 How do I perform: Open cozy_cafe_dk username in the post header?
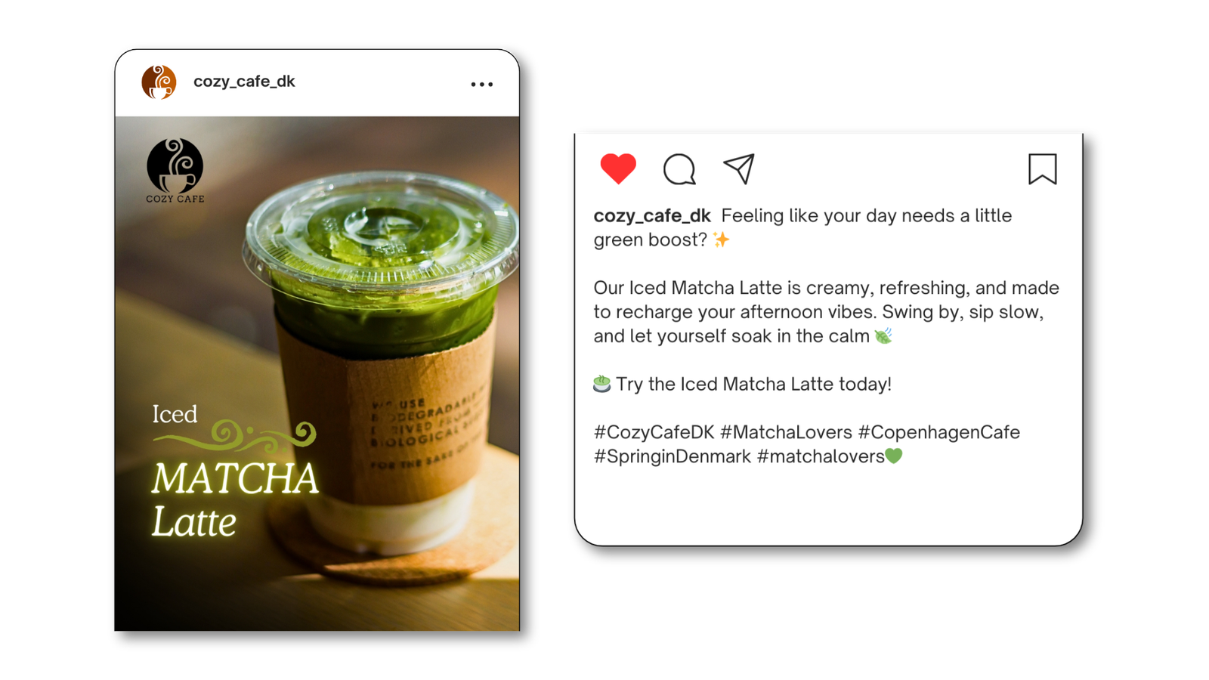tap(244, 82)
